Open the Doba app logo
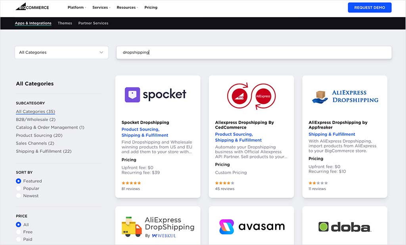 point(345,227)
